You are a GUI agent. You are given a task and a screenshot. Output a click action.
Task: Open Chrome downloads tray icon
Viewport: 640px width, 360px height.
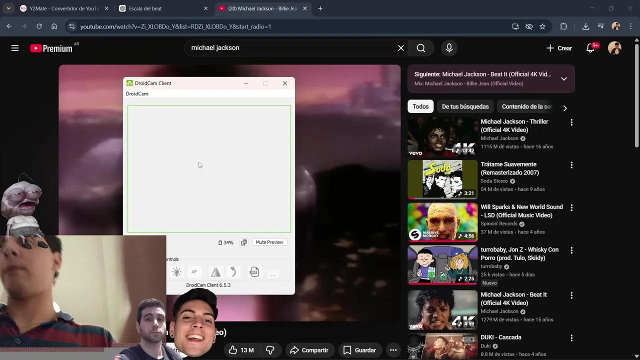point(585,26)
